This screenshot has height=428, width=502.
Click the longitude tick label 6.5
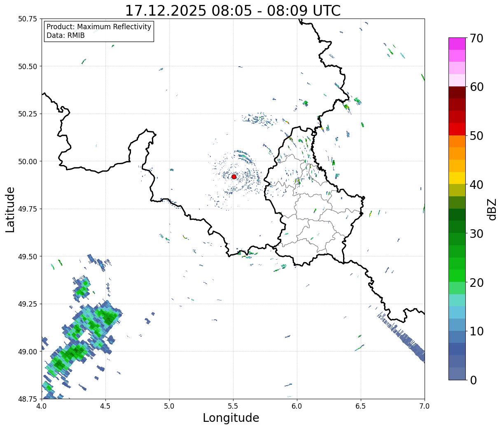pyautogui.click(x=361, y=406)
